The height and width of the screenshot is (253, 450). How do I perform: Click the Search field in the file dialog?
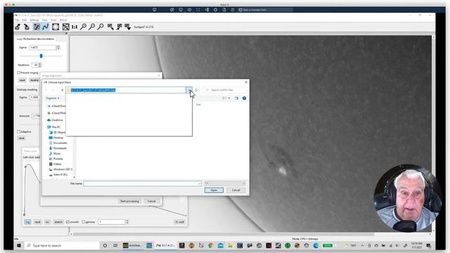225,90
